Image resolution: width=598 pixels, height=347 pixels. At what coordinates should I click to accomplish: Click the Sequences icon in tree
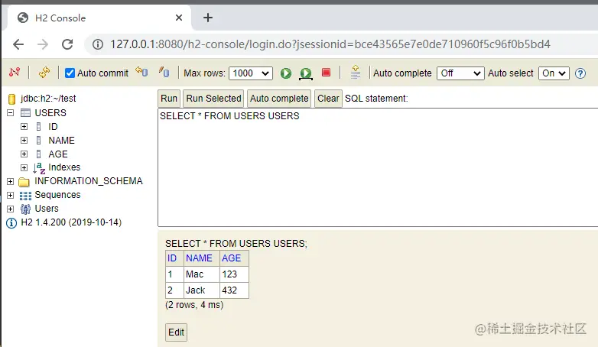click(25, 196)
